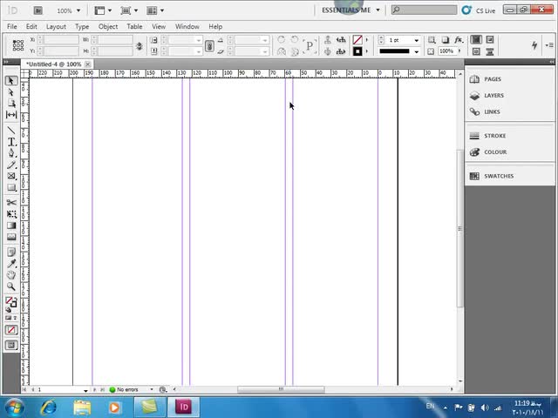
Task: Select the Line tool
Action: coord(11,131)
